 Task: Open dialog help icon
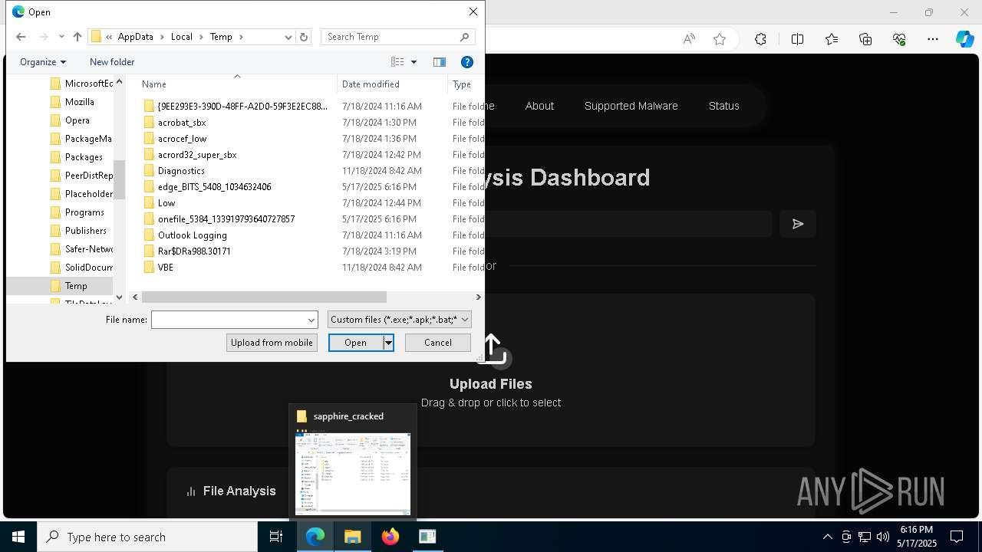[x=466, y=62]
